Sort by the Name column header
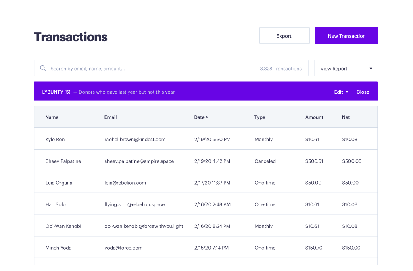 [x=52, y=117]
